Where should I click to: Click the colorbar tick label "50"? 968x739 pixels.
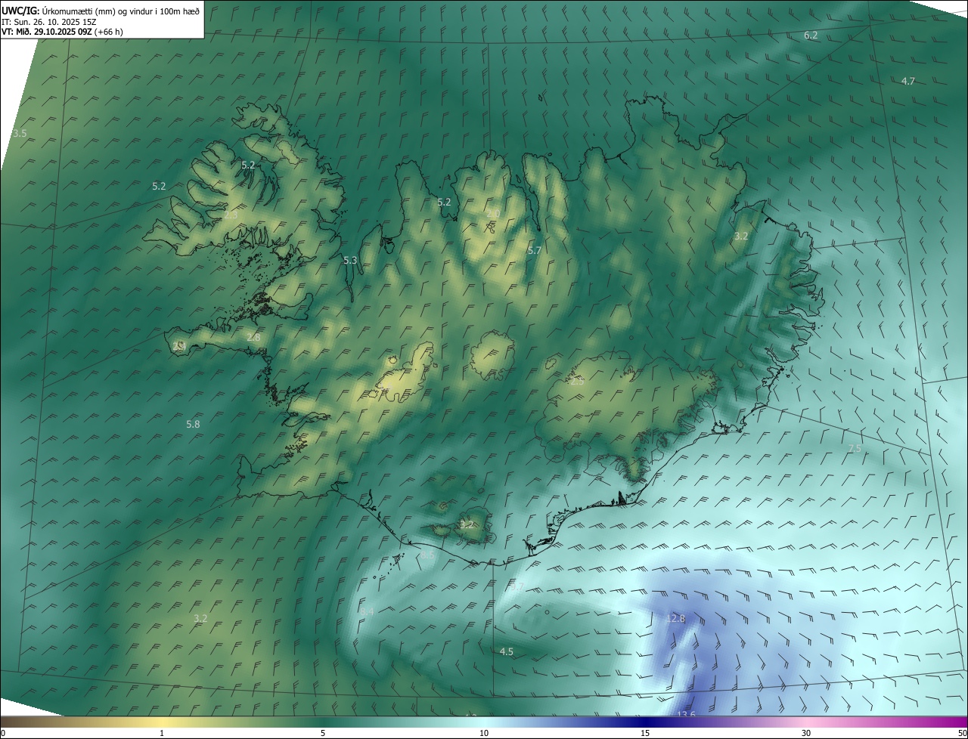(962, 733)
